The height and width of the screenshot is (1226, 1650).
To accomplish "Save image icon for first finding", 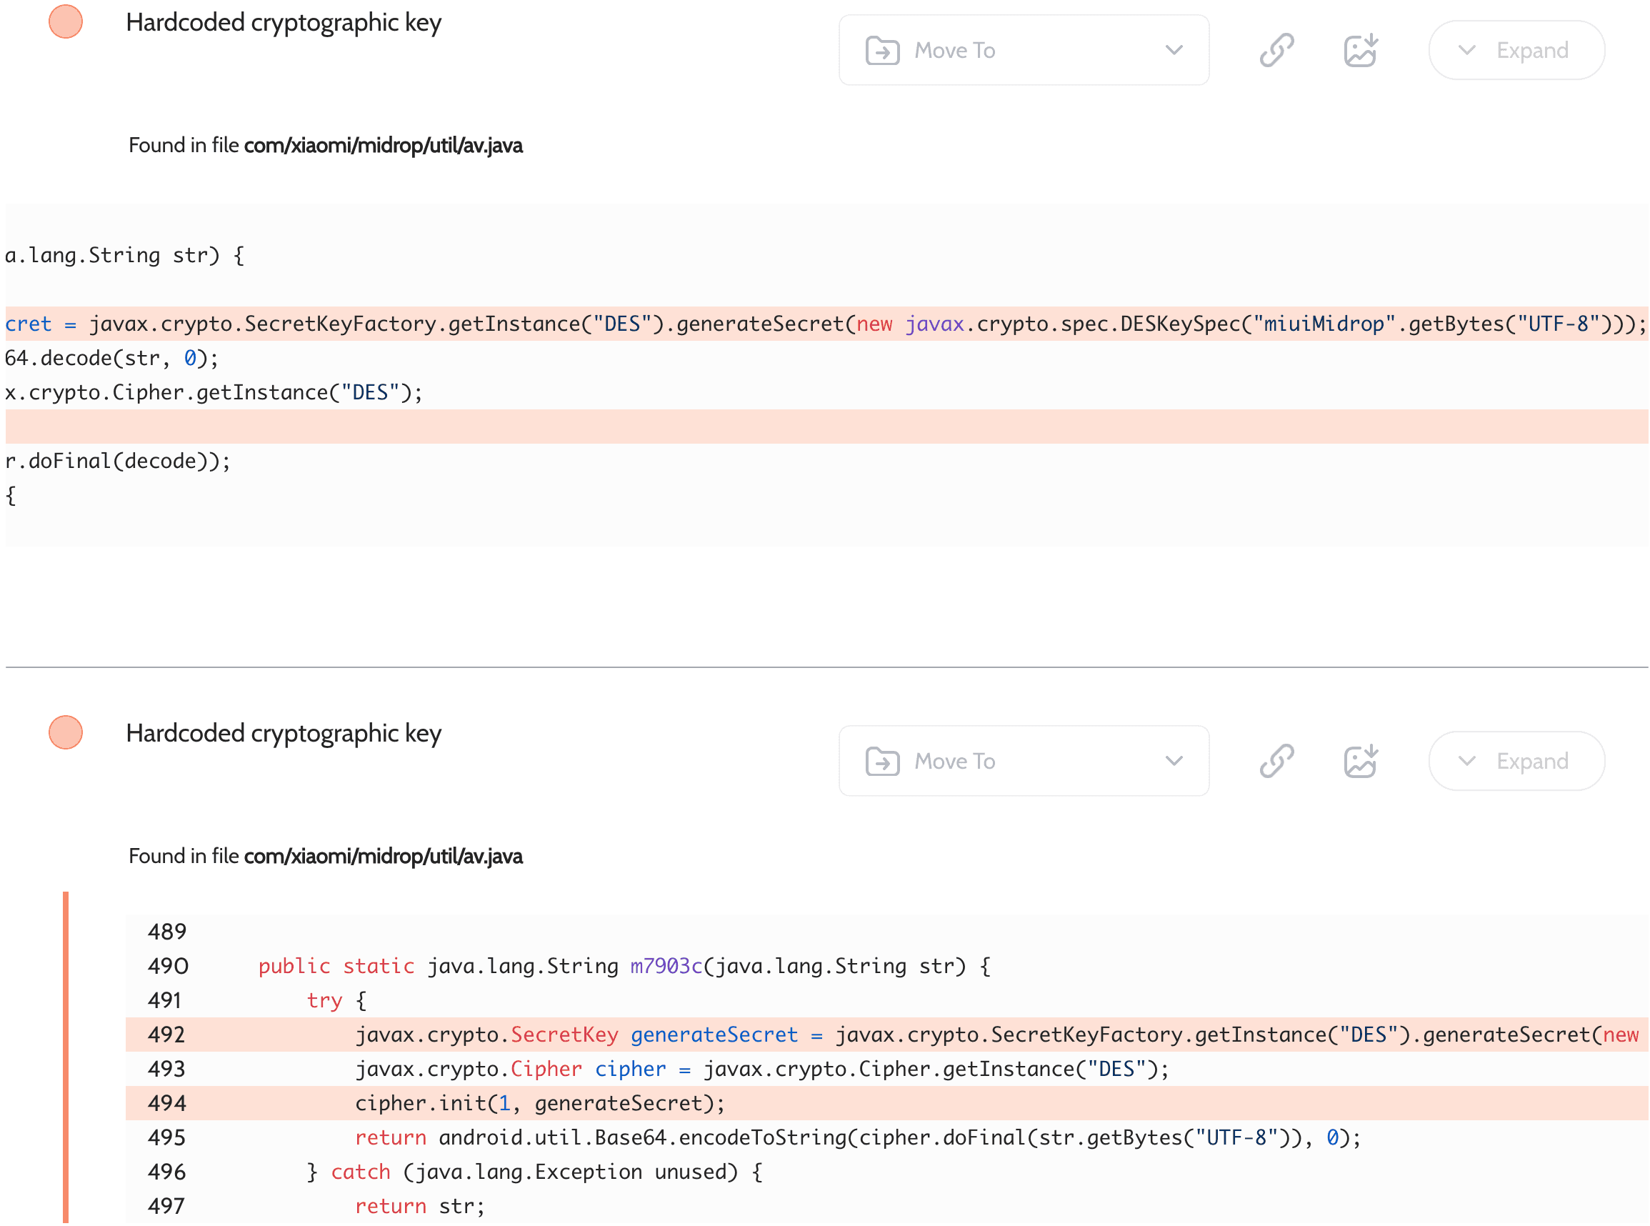I will pyautogui.click(x=1360, y=50).
